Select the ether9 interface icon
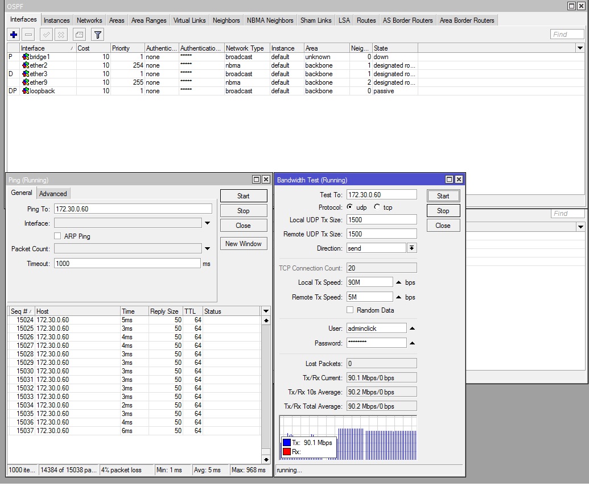This screenshot has width=589, height=499. 26,82
